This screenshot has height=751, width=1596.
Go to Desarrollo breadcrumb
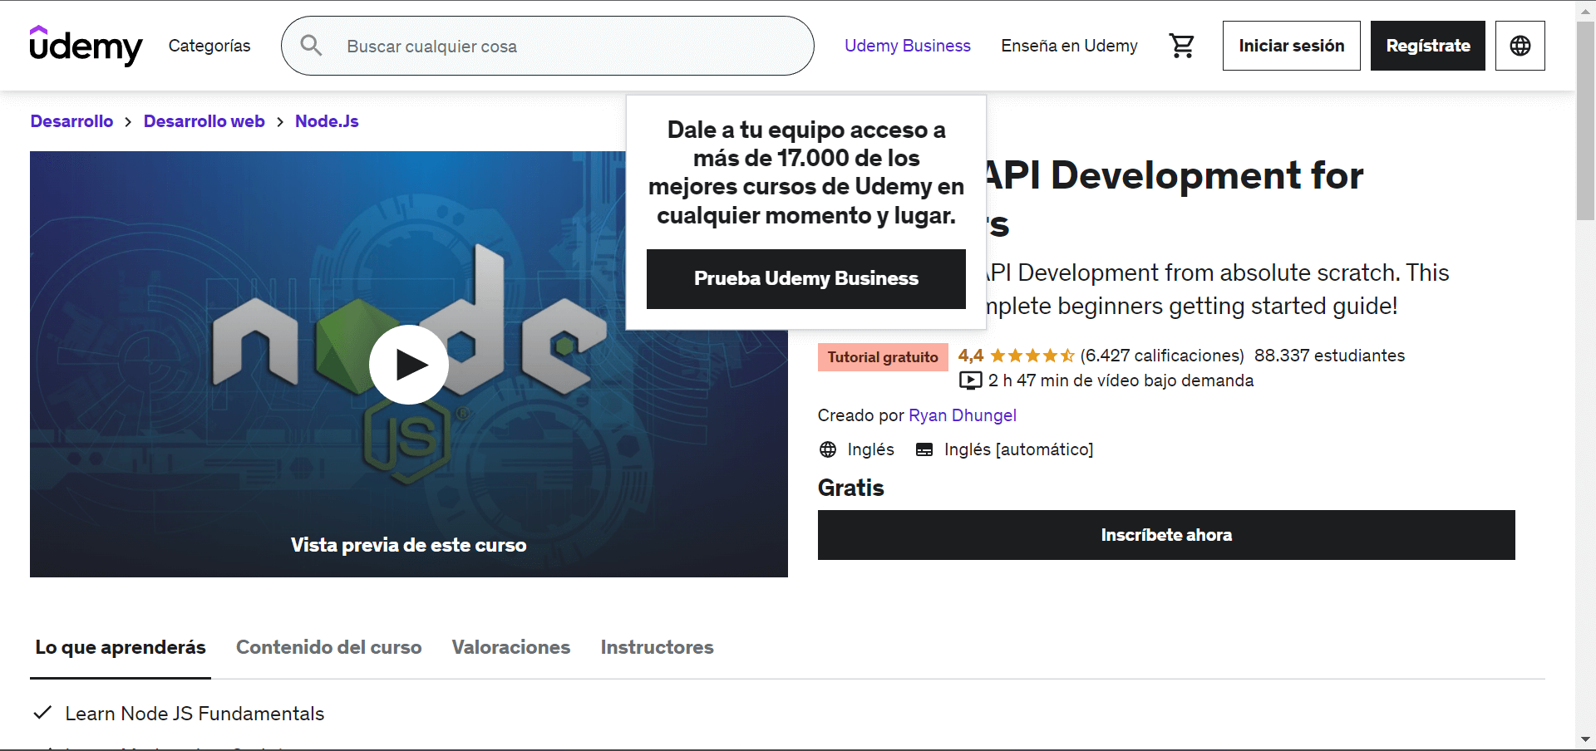pos(71,121)
